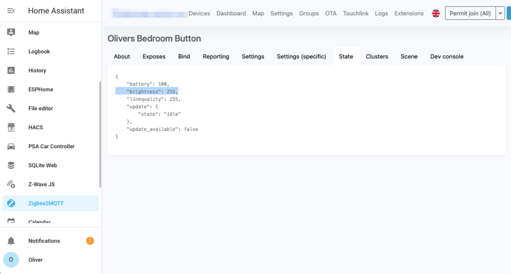Click the sidebar vertical scrollbar
511x274 pixels.
click(x=100, y=134)
